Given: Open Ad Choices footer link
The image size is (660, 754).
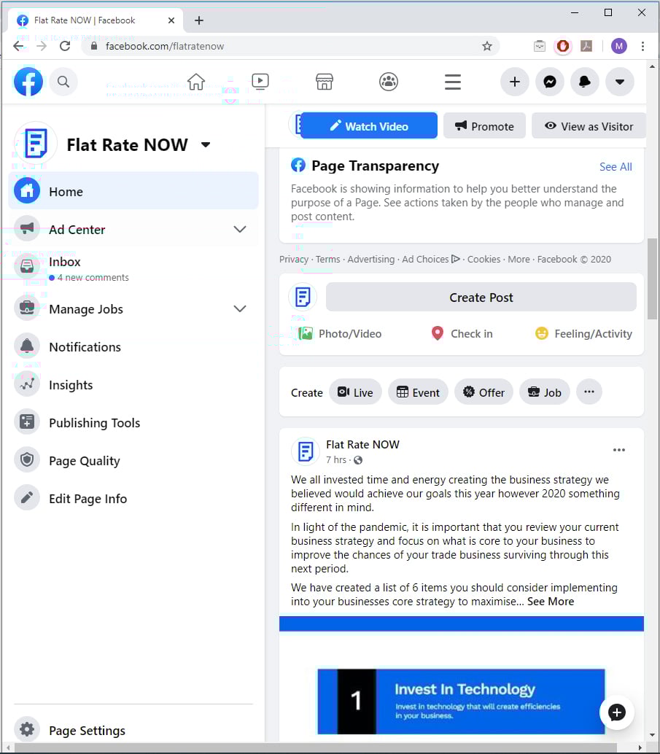Looking at the screenshot, I should [431, 259].
